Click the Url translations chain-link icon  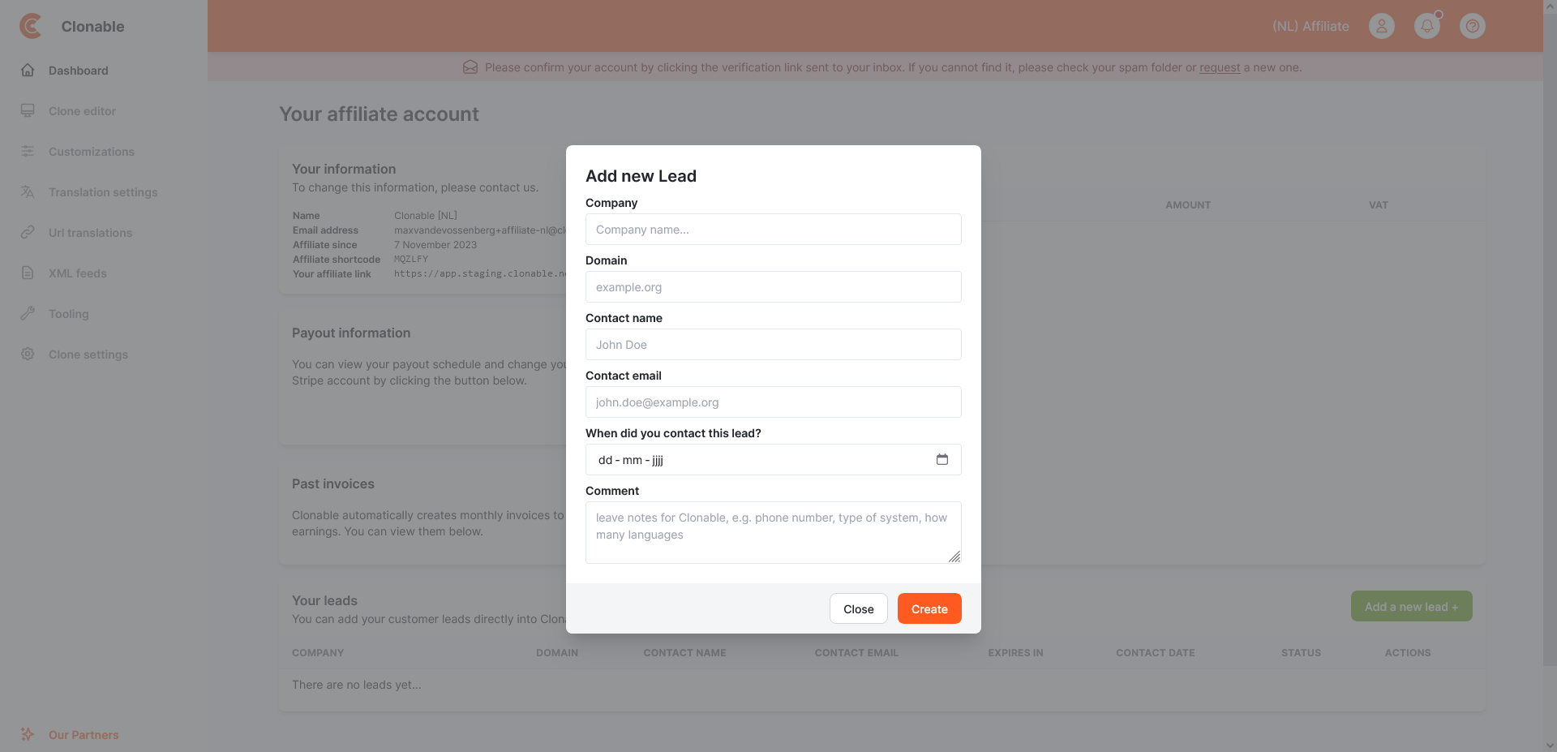pyautogui.click(x=28, y=233)
